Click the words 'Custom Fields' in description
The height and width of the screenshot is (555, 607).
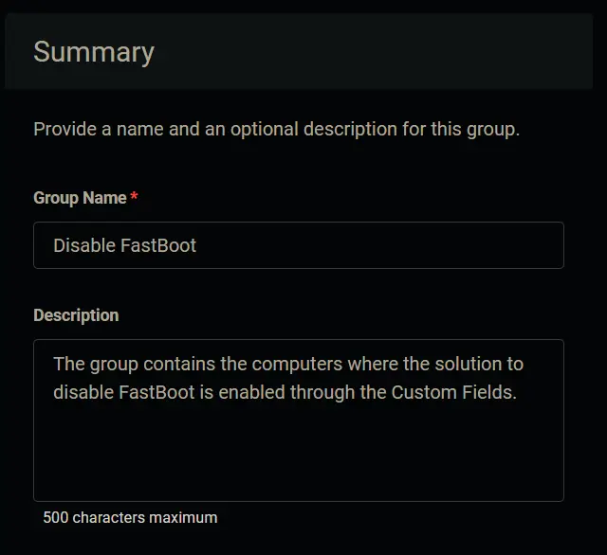click(x=453, y=392)
